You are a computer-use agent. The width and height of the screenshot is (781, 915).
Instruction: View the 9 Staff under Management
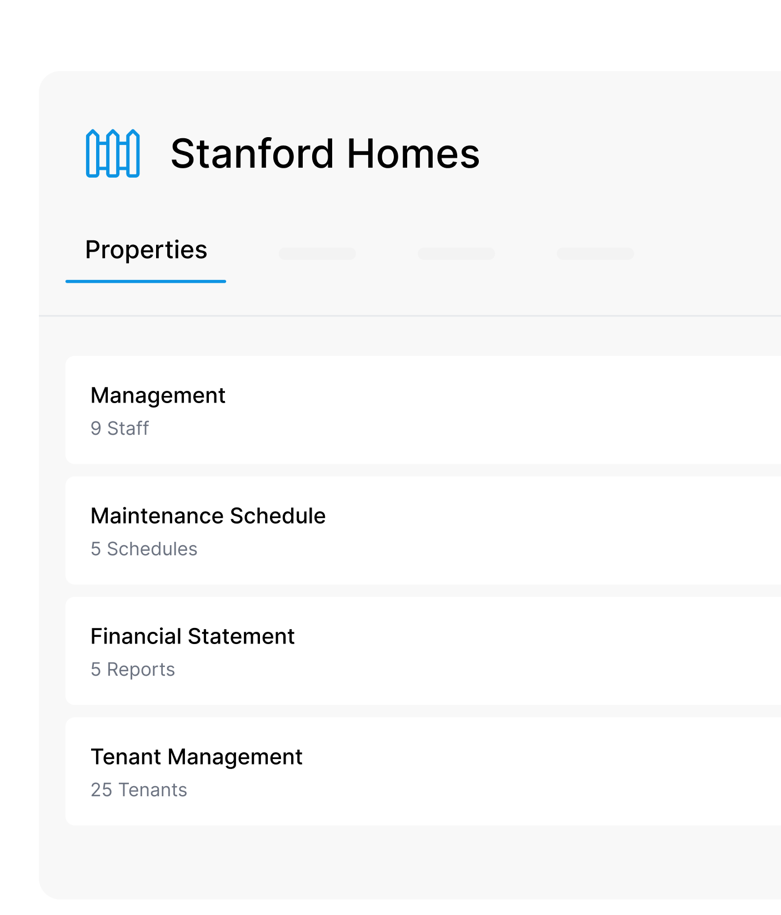tap(120, 428)
